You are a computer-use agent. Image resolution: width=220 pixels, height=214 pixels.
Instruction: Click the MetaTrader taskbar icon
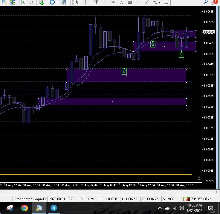coord(39,208)
